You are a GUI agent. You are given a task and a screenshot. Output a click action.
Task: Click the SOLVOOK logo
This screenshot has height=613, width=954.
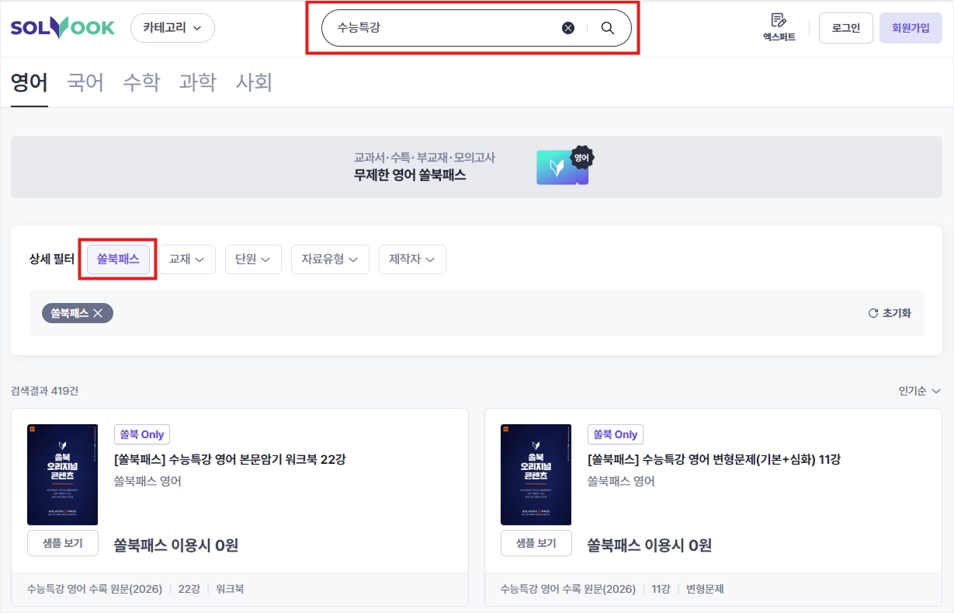[62, 28]
